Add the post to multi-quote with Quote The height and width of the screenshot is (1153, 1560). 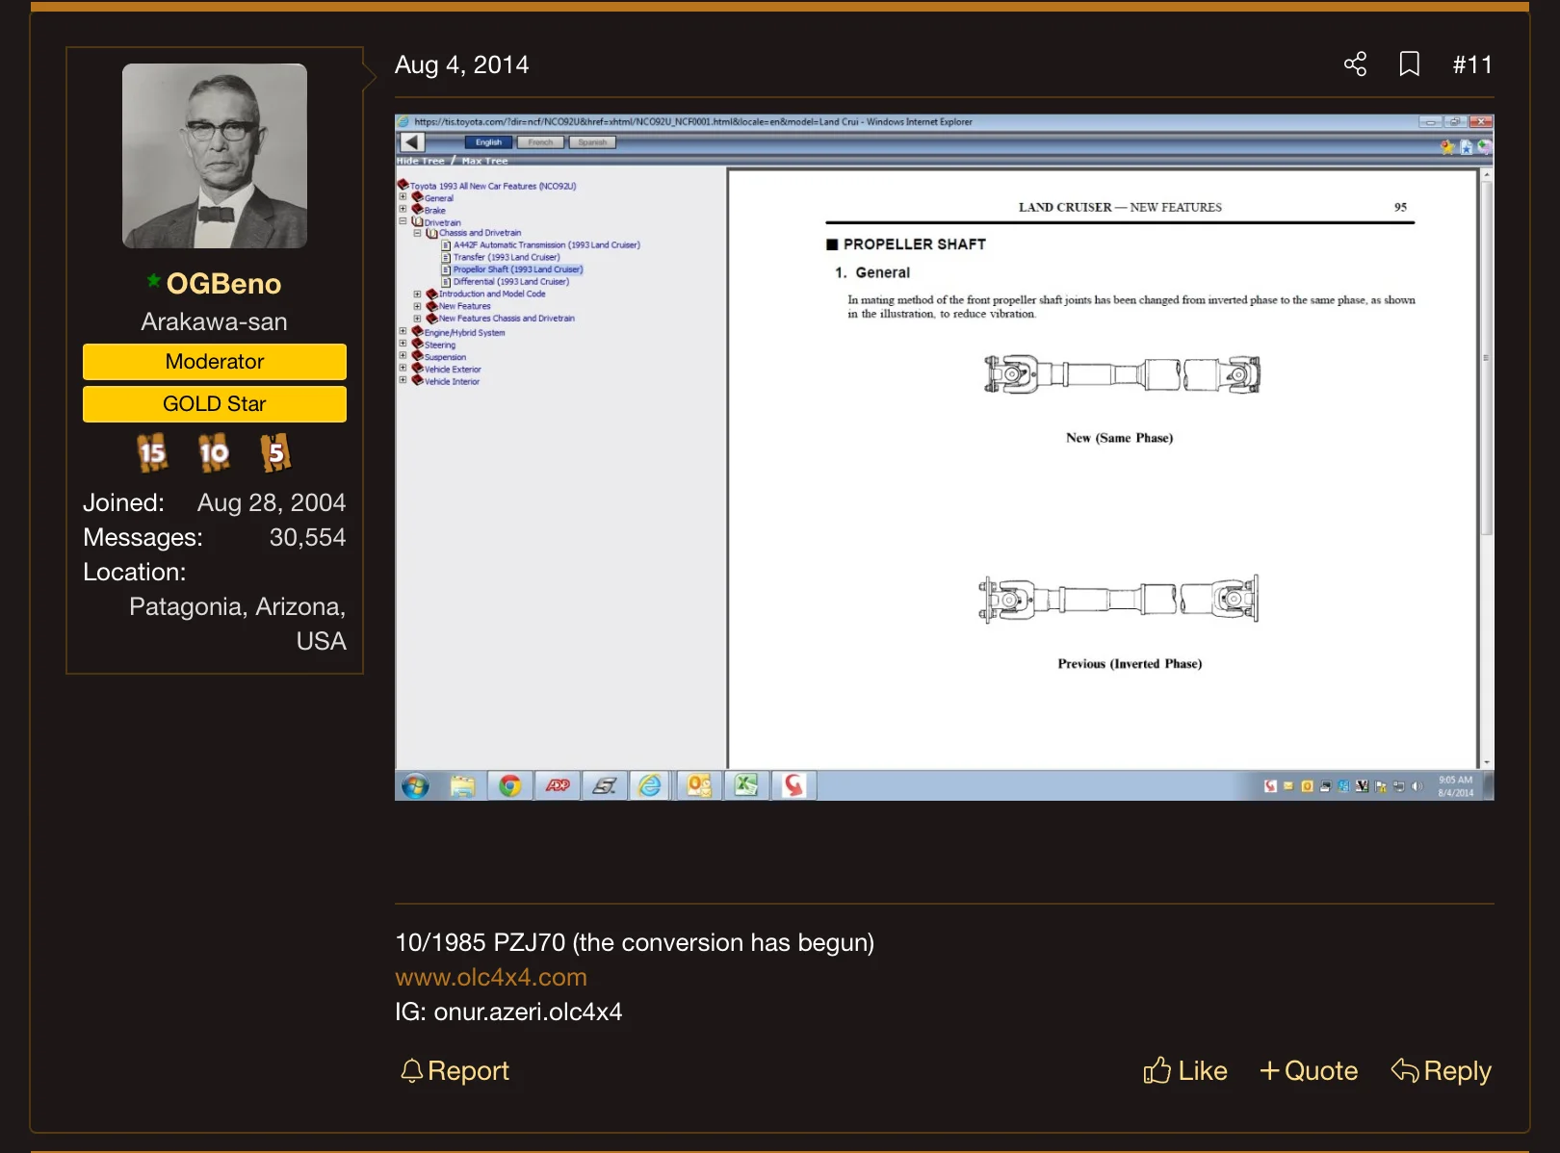point(1309,1071)
